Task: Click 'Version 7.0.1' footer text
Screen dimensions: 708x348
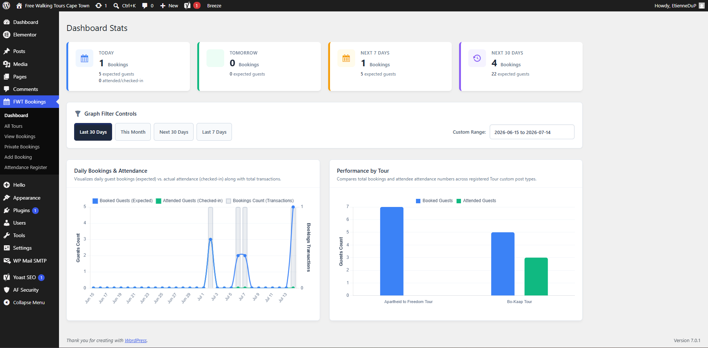Action: [687, 340]
